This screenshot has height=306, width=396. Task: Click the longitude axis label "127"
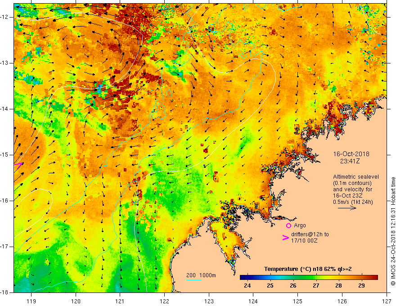point(387,301)
